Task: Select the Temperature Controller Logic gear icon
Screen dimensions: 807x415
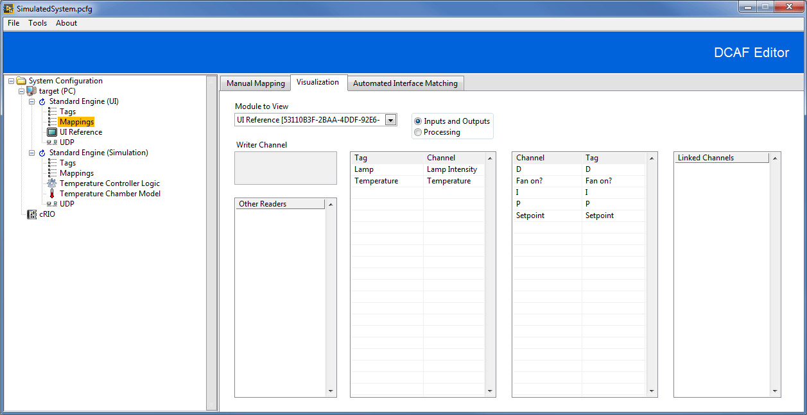Action: pyautogui.click(x=53, y=183)
